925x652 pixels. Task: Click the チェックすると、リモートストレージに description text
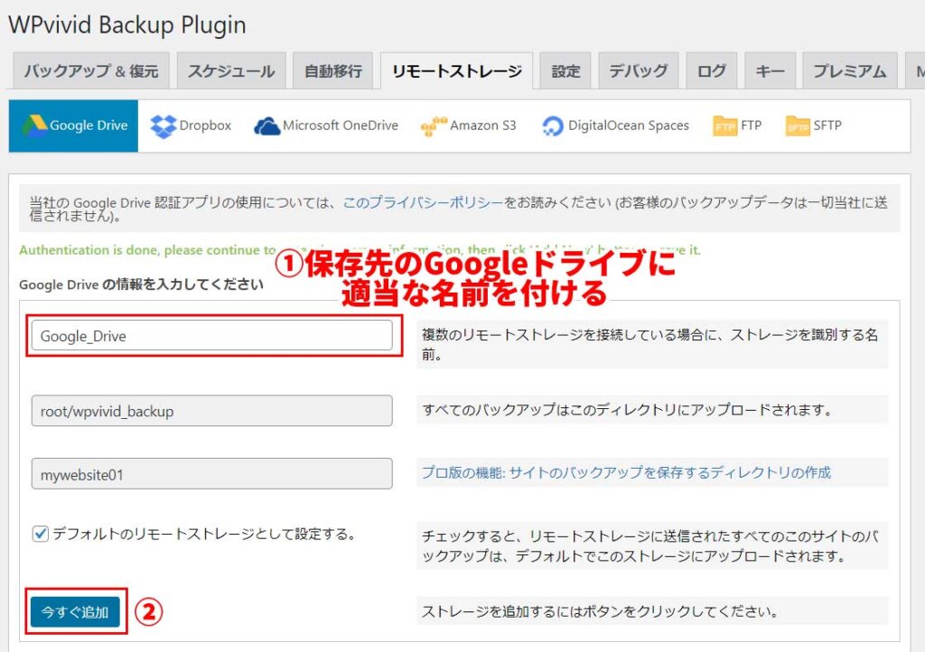pyautogui.click(x=650, y=545)
